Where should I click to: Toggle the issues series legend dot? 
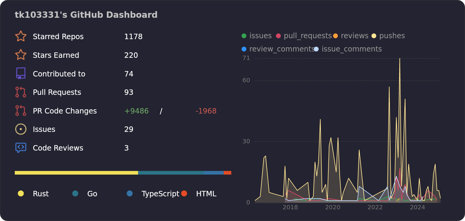point(244,36)
